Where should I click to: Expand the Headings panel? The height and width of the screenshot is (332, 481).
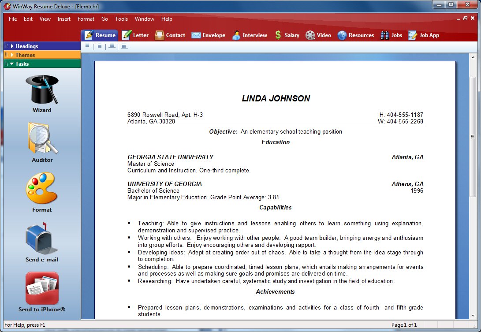[x=26, y=46]
